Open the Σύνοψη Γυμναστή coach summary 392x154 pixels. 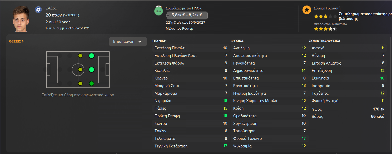click(x=327, y=8)
